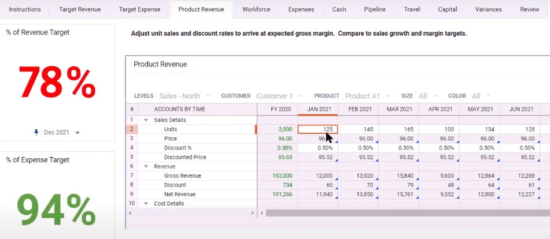Click Jun 2021 Net Revenue 12,227
The height and width of the screenshot is (239, 550).
(x=520, y=194)
